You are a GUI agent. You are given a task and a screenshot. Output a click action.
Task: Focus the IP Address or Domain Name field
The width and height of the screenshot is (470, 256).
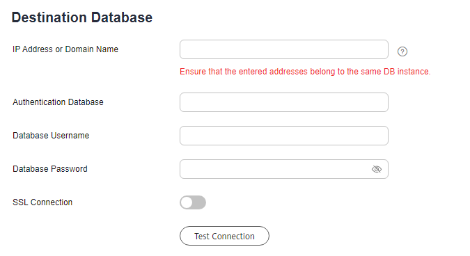tap(284, 49)
